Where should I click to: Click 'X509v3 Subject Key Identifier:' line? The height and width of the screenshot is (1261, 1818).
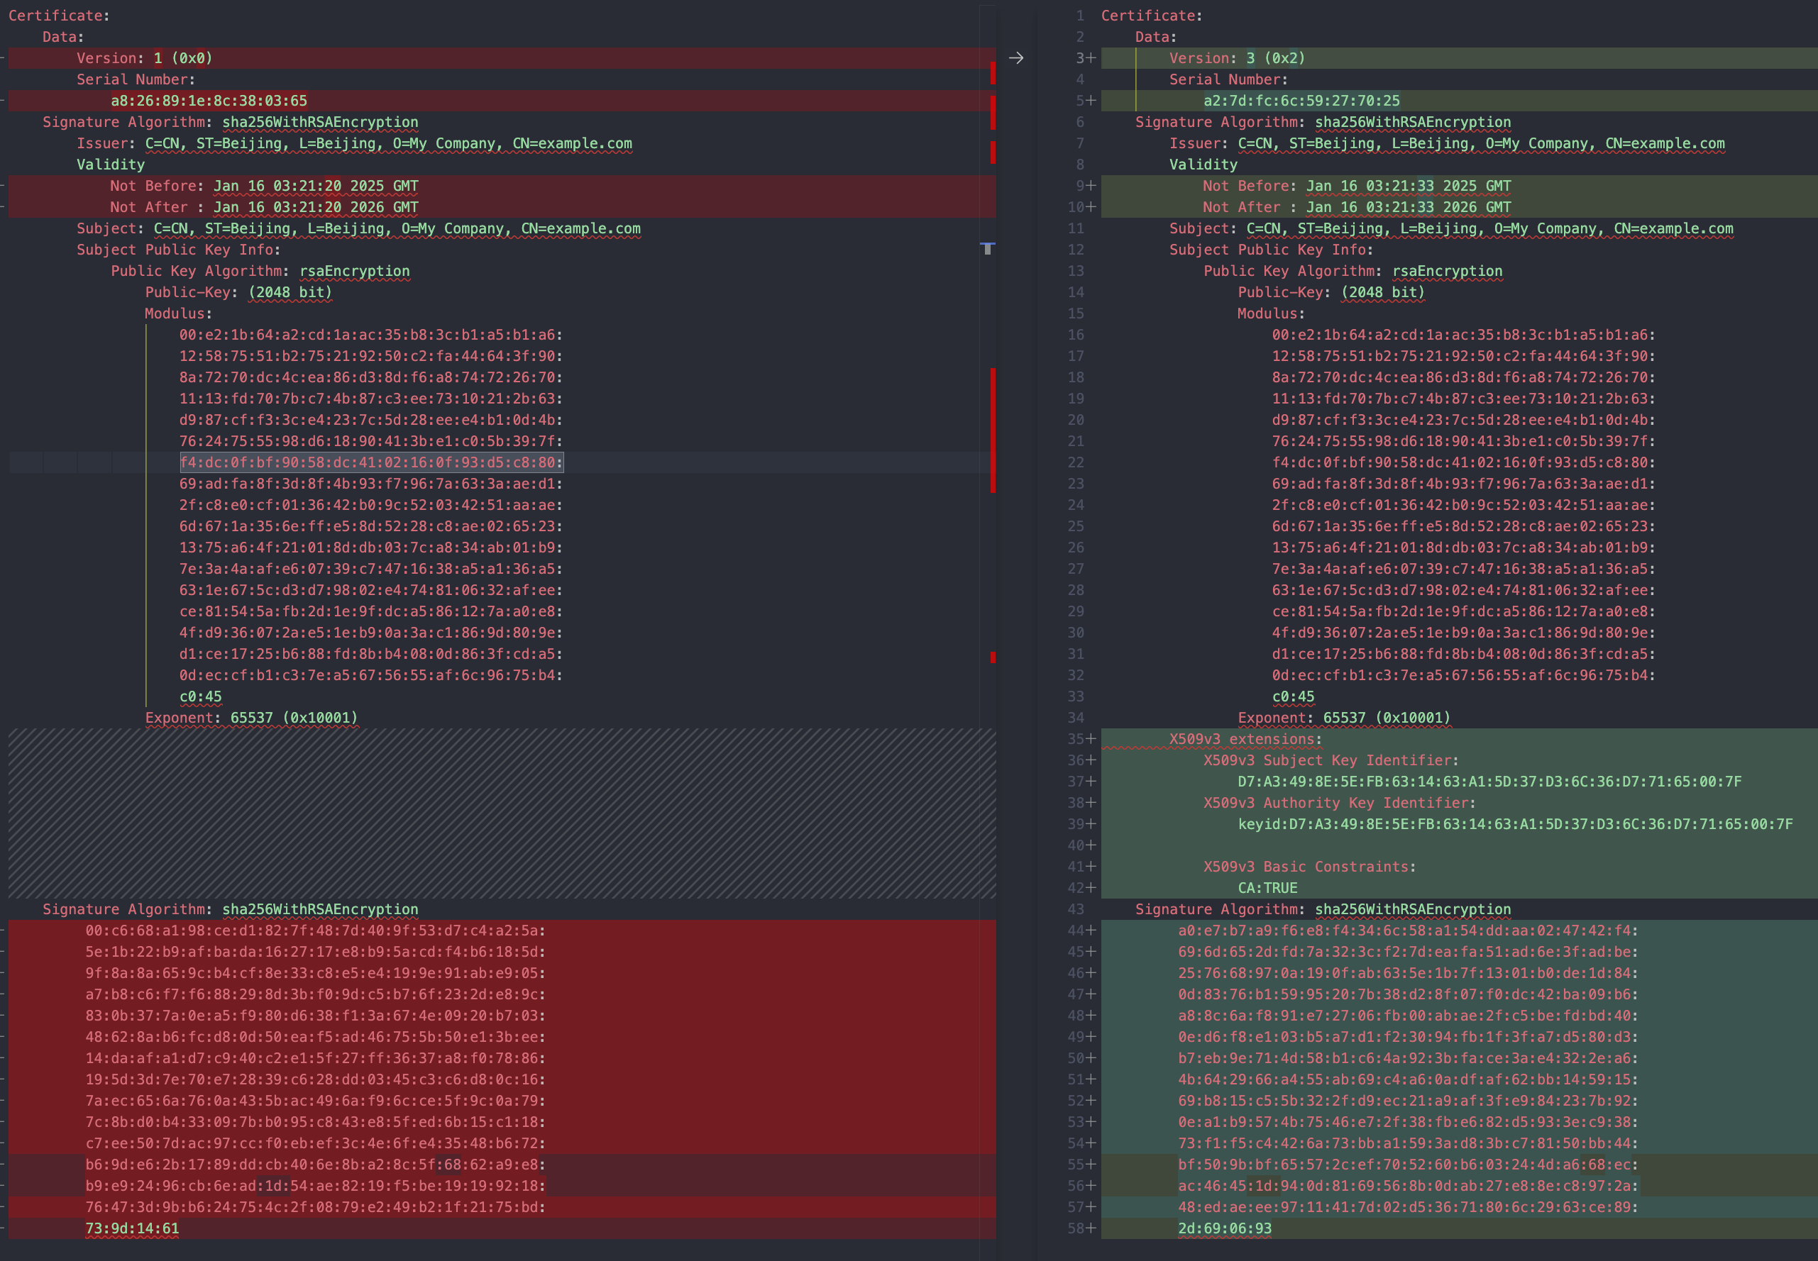[x=1331, y=761]
